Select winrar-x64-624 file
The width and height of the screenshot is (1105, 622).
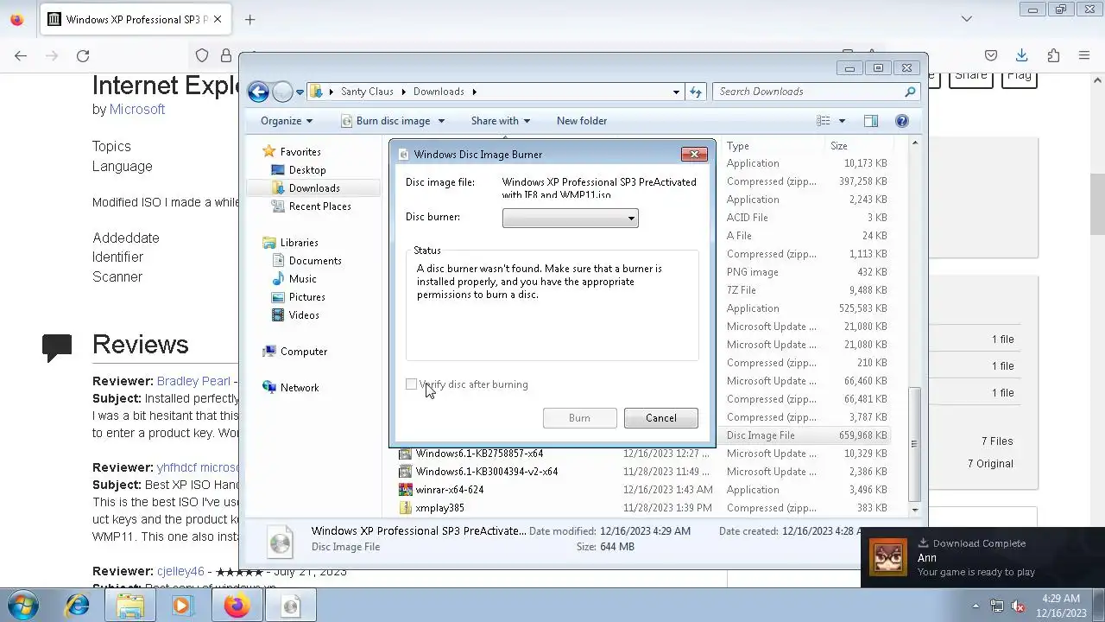click(449, 490)
